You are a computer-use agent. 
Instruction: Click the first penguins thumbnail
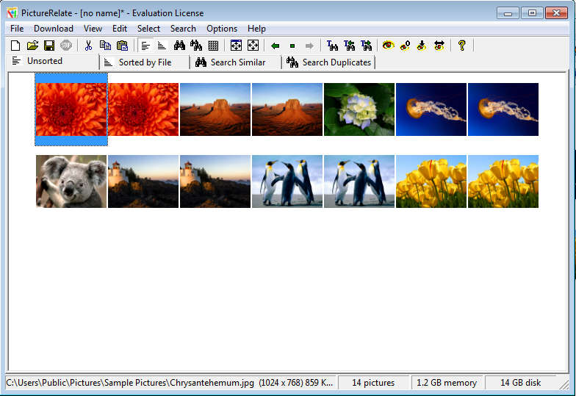287,181
